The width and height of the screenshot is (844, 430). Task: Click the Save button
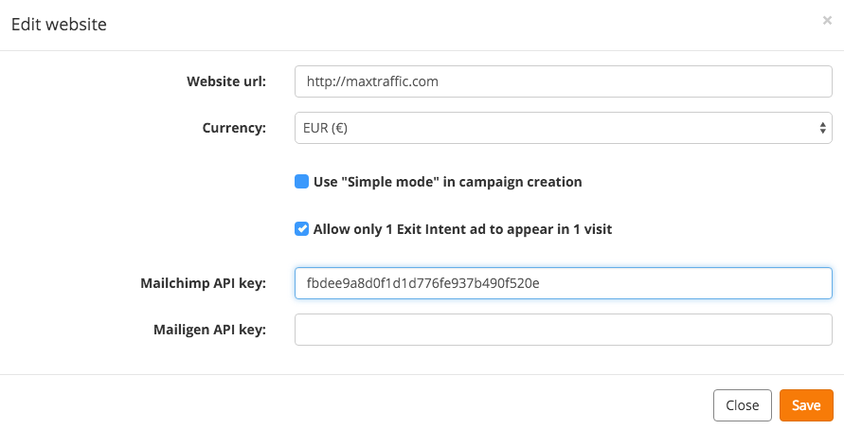[x=806, y=405]
